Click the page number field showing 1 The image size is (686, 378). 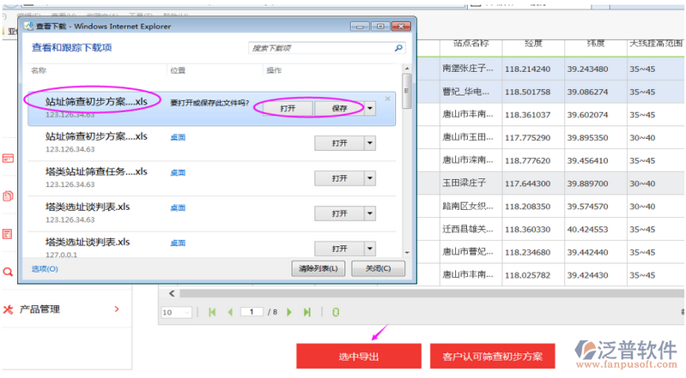tap(252, 312)
